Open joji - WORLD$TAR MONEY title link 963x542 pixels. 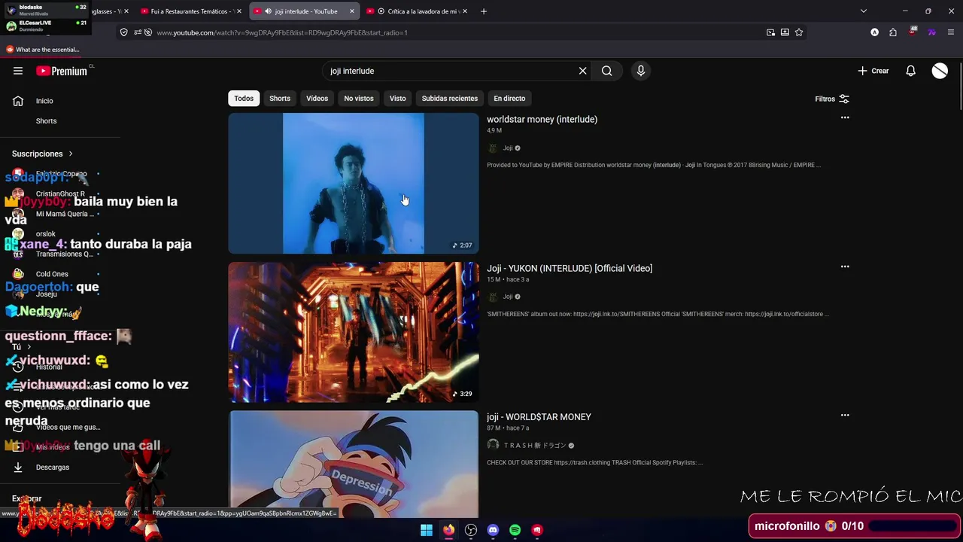(539, 417)
